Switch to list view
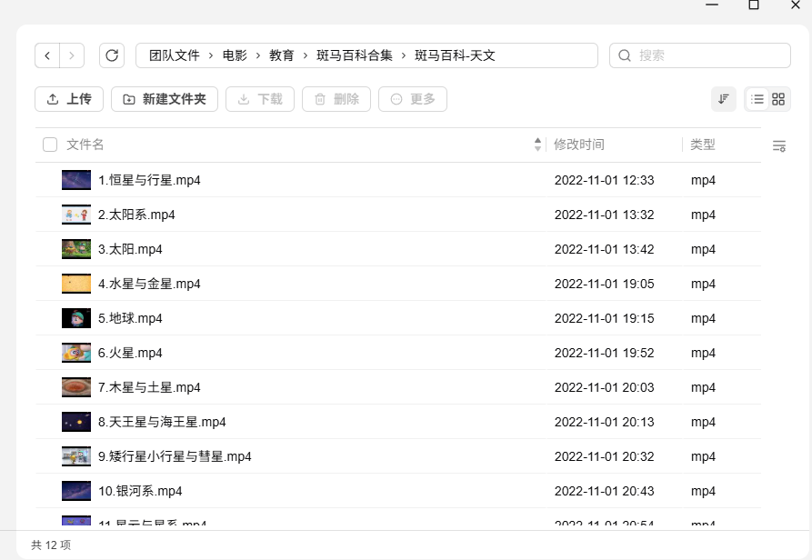 (757, 99)
